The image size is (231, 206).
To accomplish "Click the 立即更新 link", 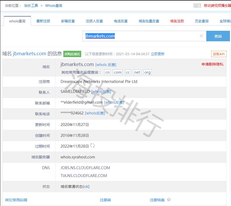I will [x=158, y=54].
